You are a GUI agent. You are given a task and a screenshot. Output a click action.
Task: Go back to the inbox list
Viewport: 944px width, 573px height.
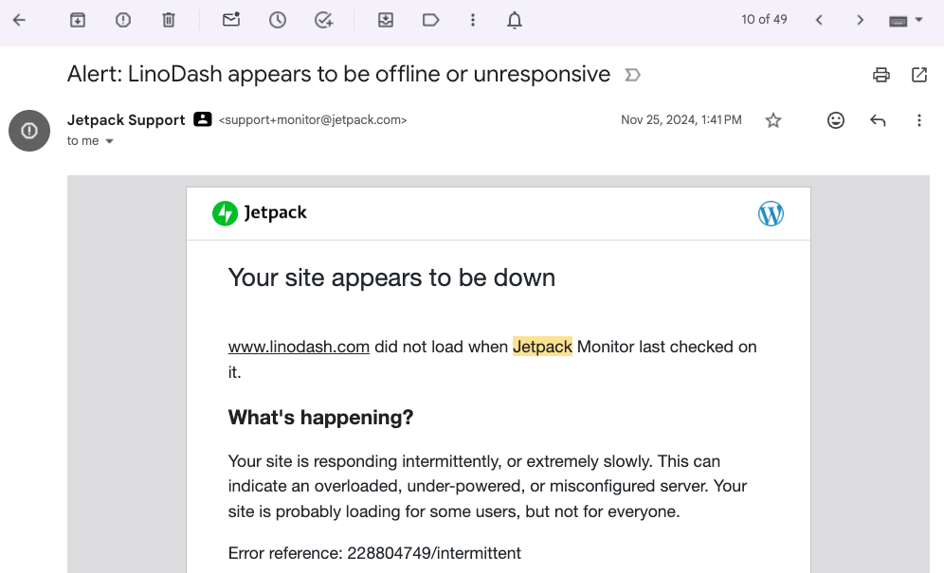point(19,20)
